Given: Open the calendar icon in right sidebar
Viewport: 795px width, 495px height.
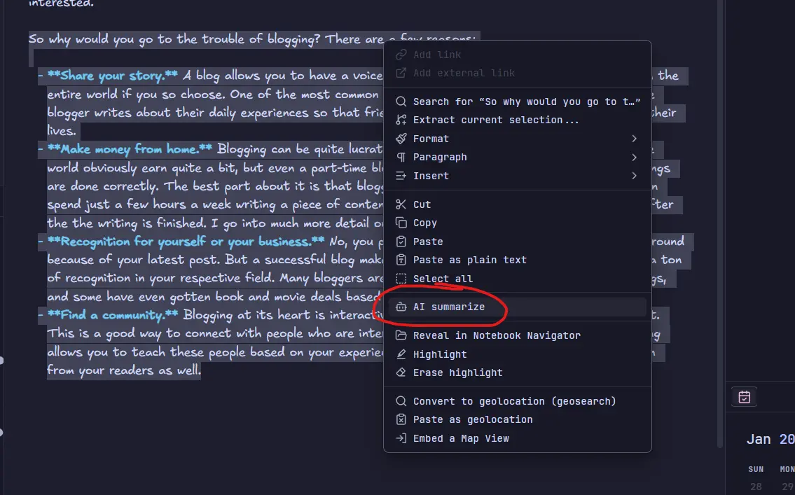Looking at the screenshot, I should 745,397.
